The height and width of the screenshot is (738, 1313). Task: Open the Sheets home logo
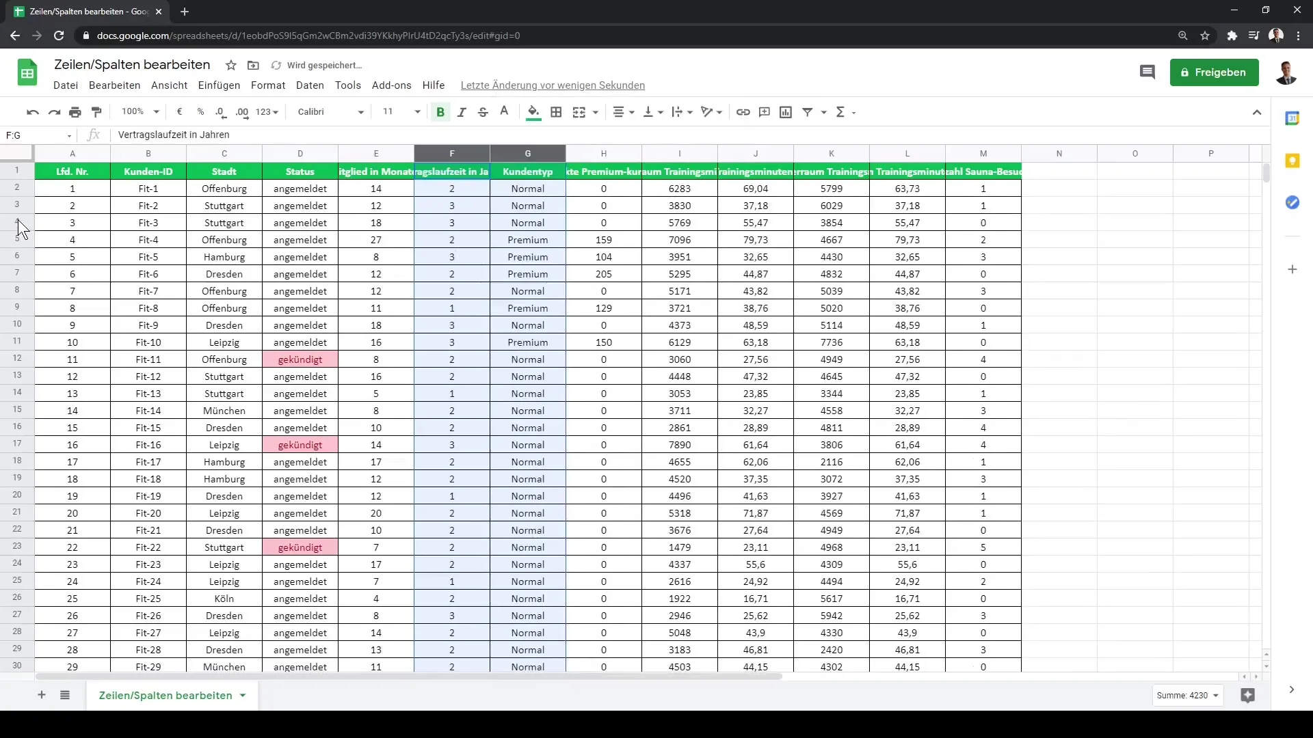(x=27, y=72)
